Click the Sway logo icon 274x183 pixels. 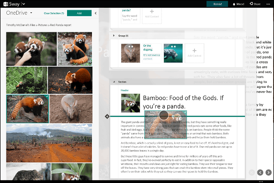tap(6, 4)
